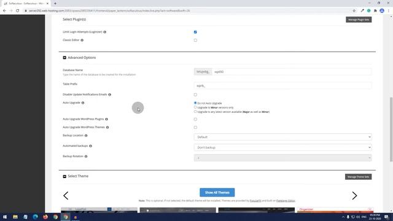Launch Firefox from the taskbar
This screenshot has height=221, width=393.
tap(45, 217)
